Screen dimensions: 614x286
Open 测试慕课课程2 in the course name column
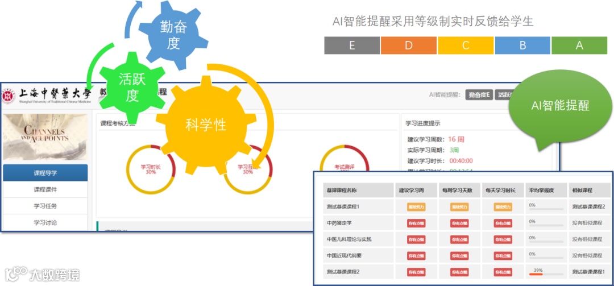coord(343,272)
